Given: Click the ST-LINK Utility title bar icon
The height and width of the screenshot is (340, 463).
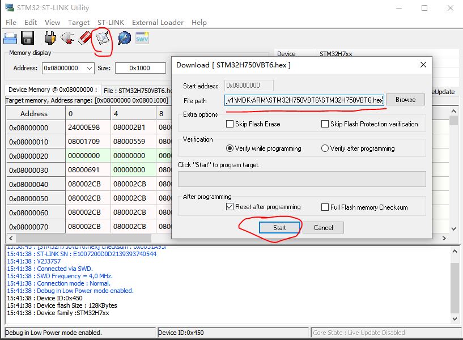Looking at the screenshot, I should tap(10, 8).
